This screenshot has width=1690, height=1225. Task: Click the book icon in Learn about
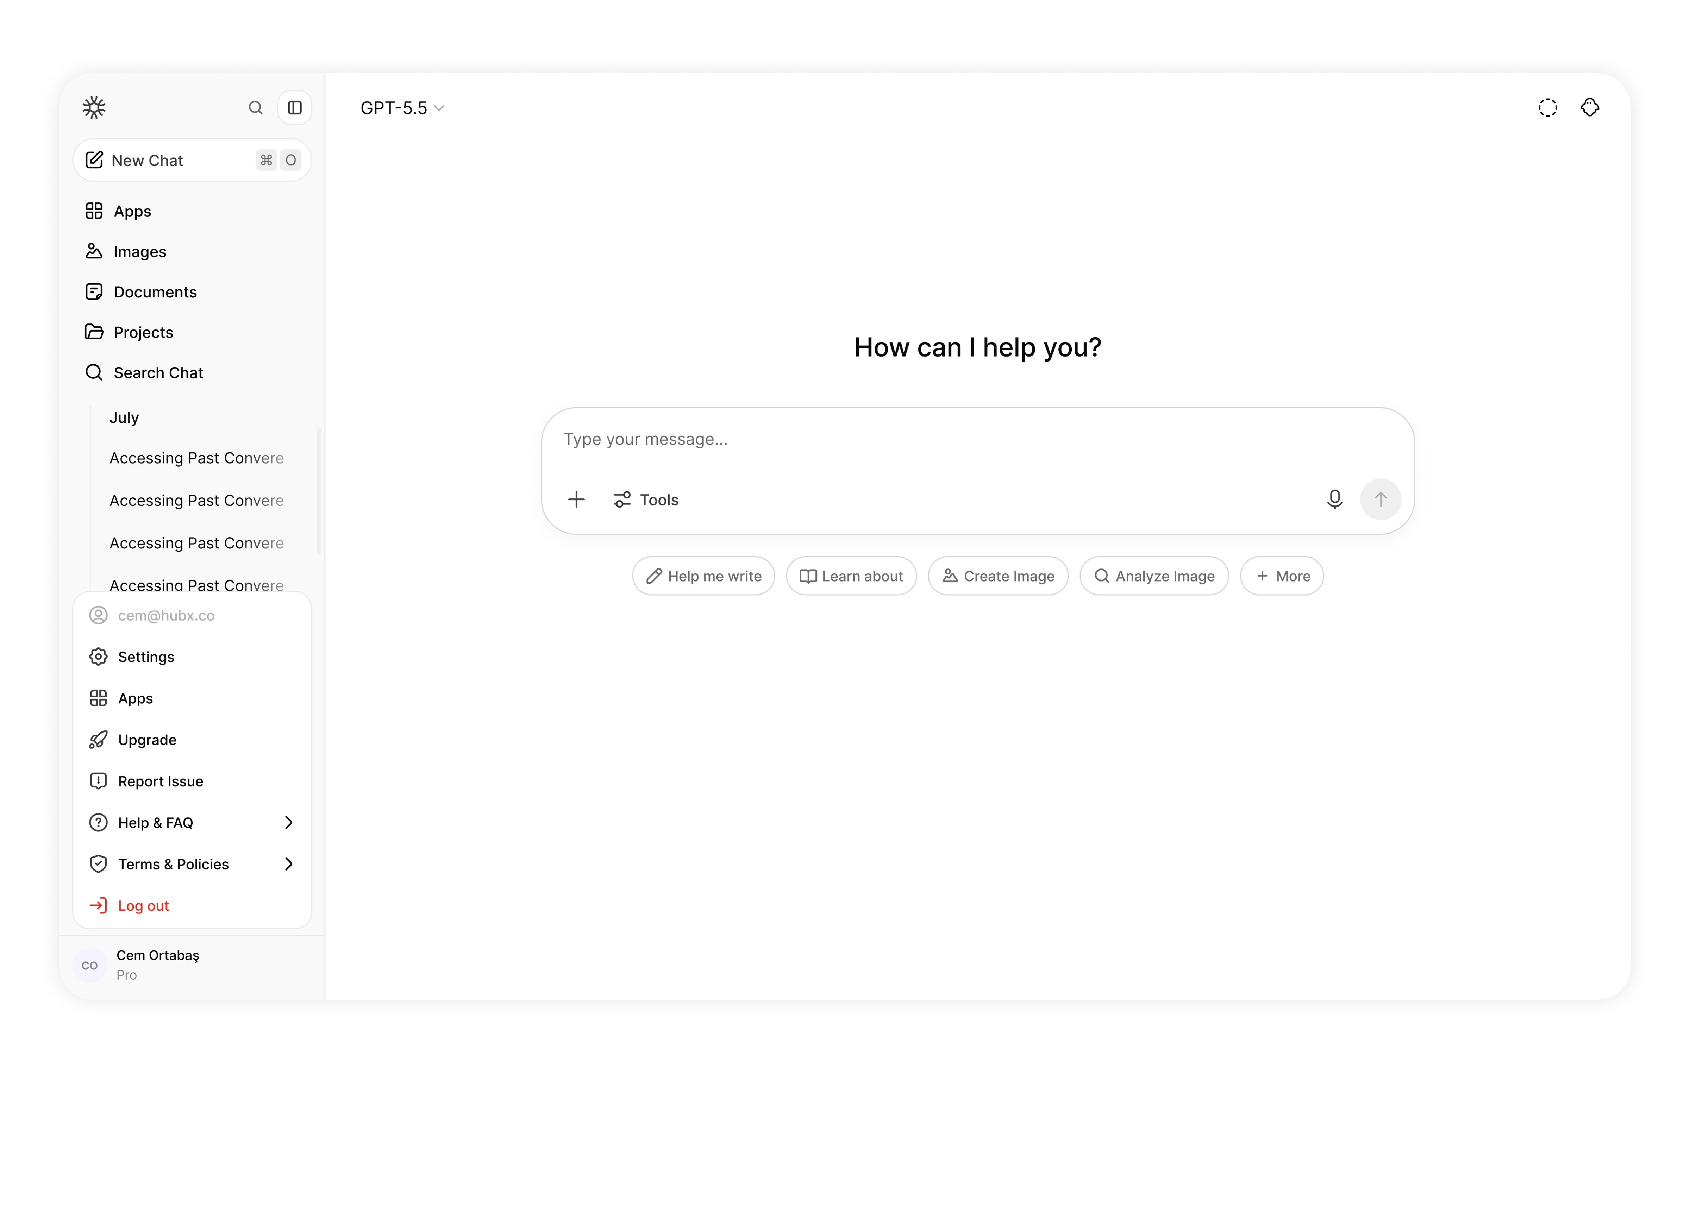[x=808, y=576]
